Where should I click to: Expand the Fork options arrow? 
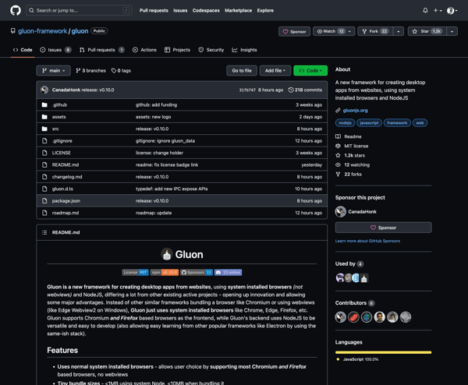point(398,31)
